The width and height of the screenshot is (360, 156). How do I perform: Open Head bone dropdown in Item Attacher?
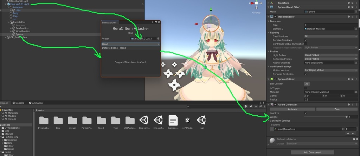[x=131, y=44]
